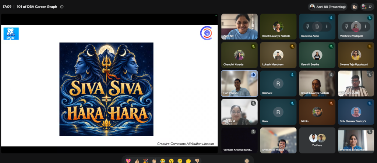
Task: Open the 7 others participants tile
Action: coord(317,140)
